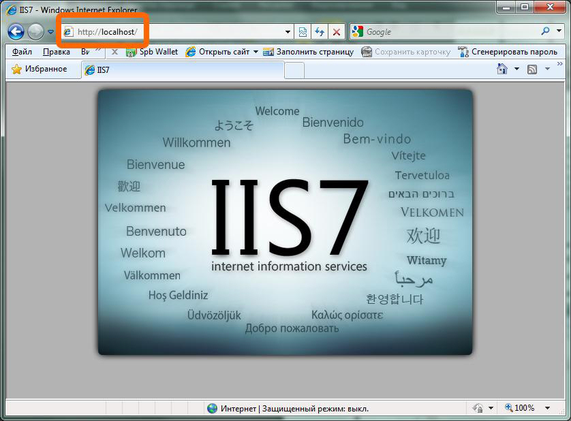Click the RSS feeds icon

pos(532,69)
